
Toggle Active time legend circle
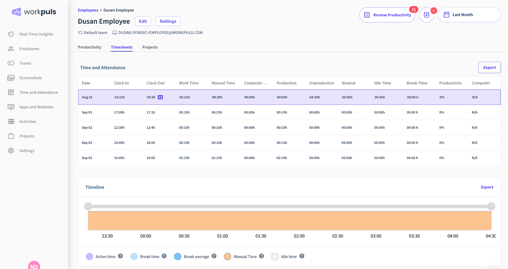pyautogui.click(x=90, y=256)
